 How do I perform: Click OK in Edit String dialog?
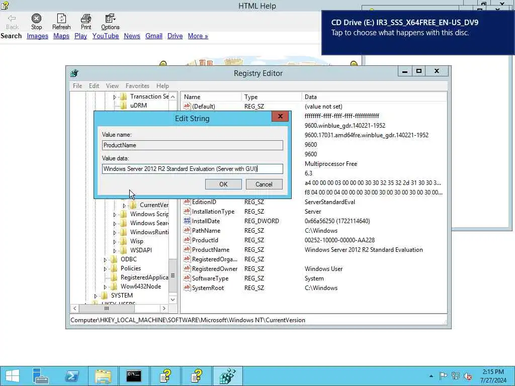pyautogui.click(x=223, y=184)
